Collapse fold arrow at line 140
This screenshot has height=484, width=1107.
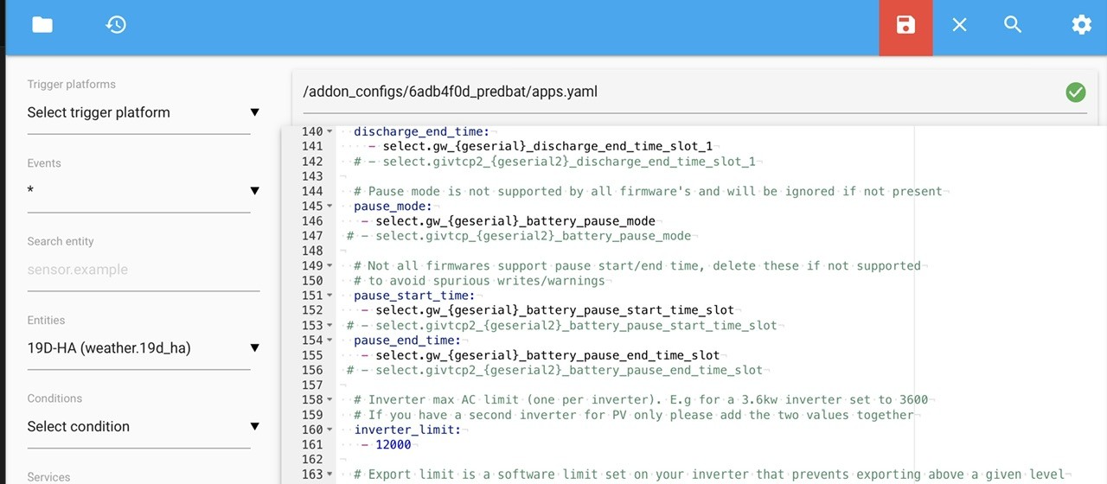(x=330, y=132)
